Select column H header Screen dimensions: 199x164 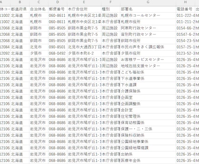click(185, 2)
